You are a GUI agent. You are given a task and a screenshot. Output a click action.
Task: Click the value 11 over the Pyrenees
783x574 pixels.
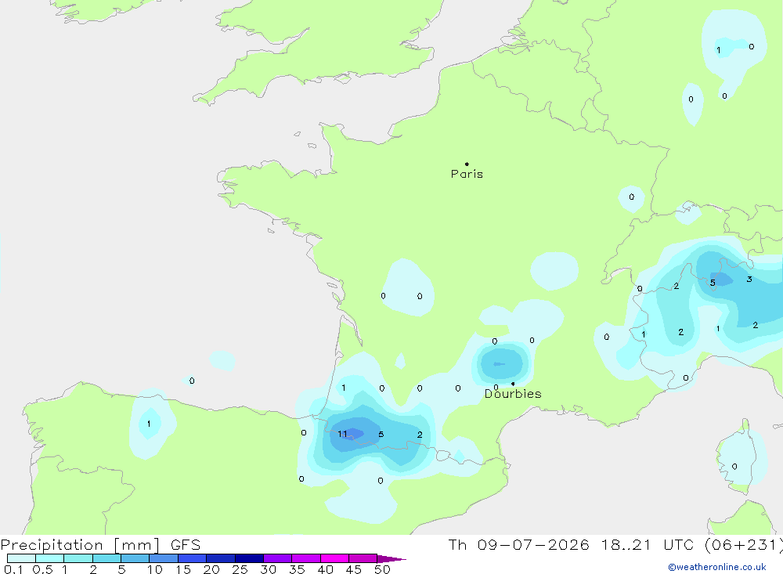pos(342,434)
